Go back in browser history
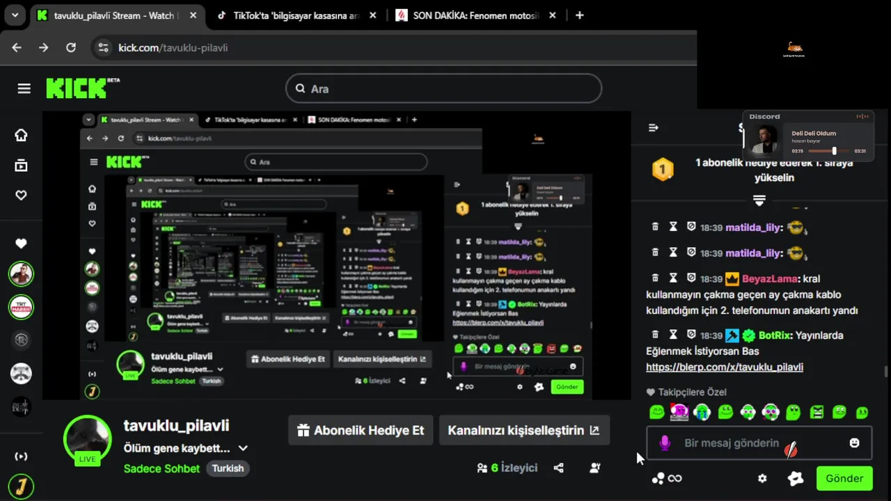 click(x=17, y=47)
